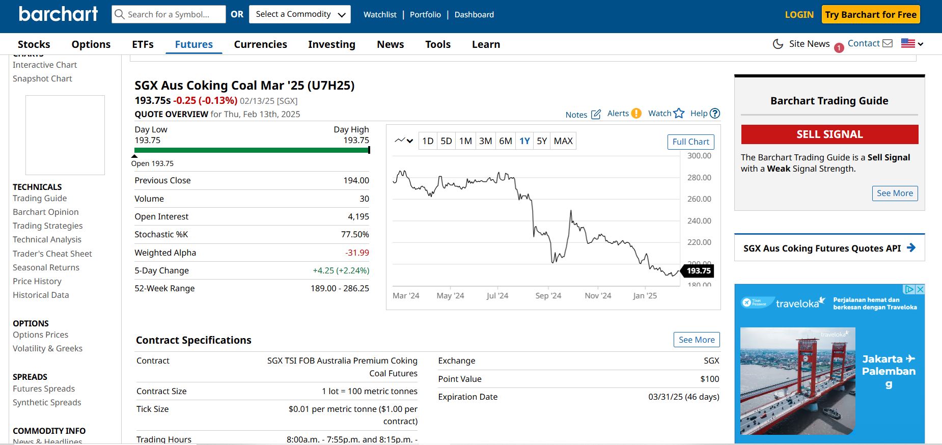This screenshot has width=942, height=445.
Task: Open Seasonal Returns sidebar link
Action: coord(46,267)
